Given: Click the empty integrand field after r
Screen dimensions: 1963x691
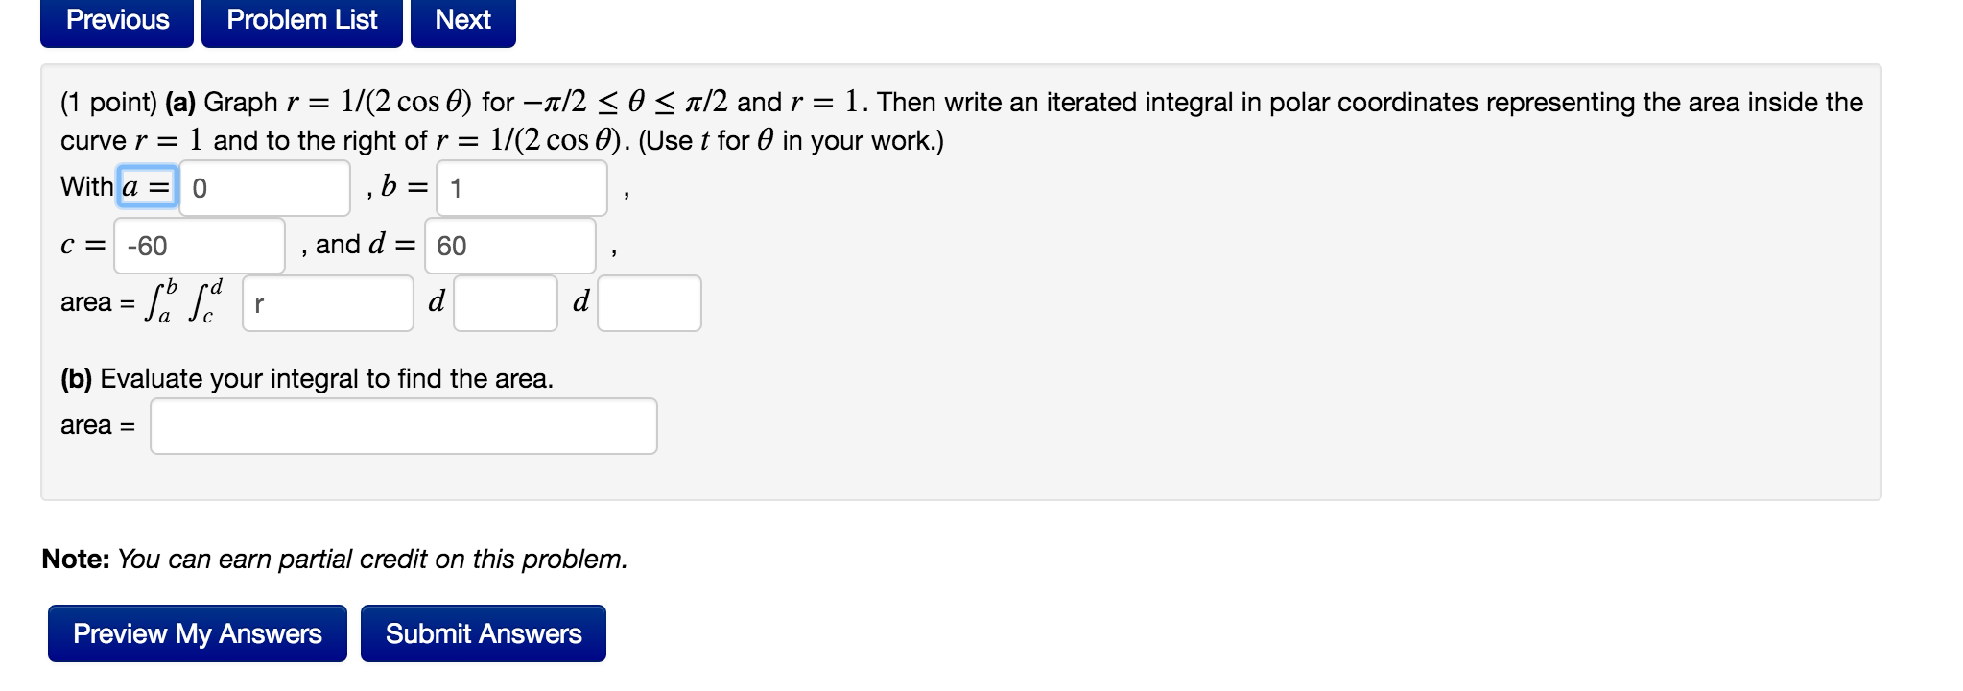Looking at the screenshot, I should [327, 304].
